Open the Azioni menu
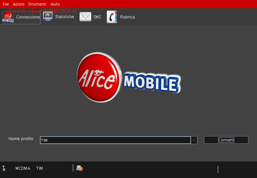257x178 pixels. tap(18, 4)
